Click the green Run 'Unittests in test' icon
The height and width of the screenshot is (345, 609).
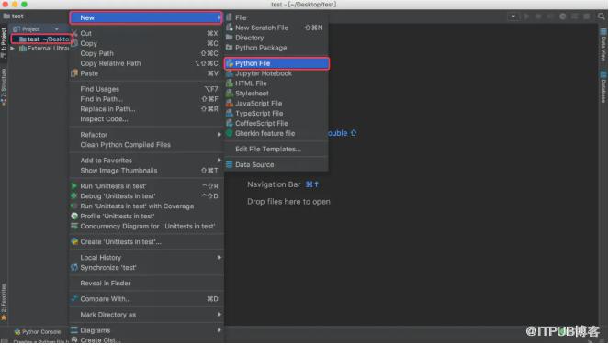click(x=74, y=186)
